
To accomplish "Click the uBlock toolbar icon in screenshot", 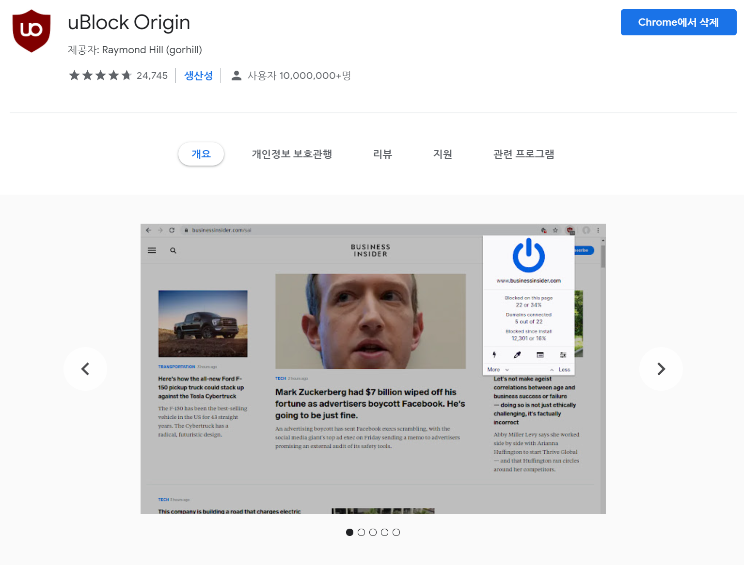I will point(570,230).
